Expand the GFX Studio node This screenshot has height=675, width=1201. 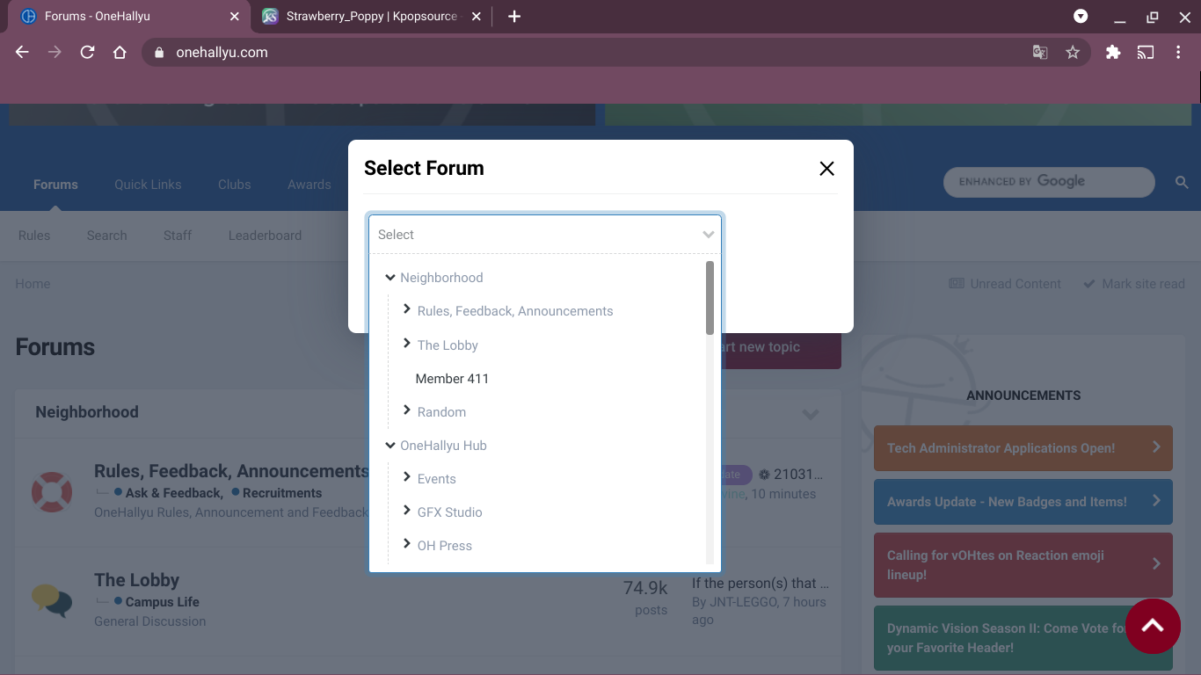coord(407,511)
